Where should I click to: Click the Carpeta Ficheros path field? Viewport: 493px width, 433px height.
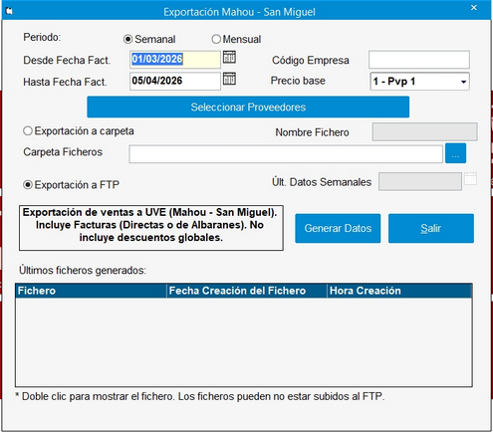(x=286, y=154)
